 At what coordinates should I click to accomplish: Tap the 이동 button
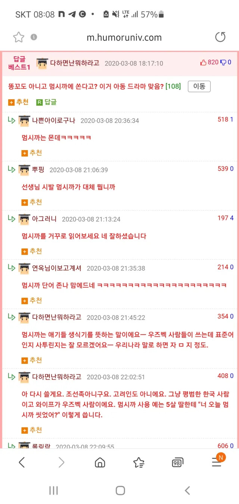[199, 86]
